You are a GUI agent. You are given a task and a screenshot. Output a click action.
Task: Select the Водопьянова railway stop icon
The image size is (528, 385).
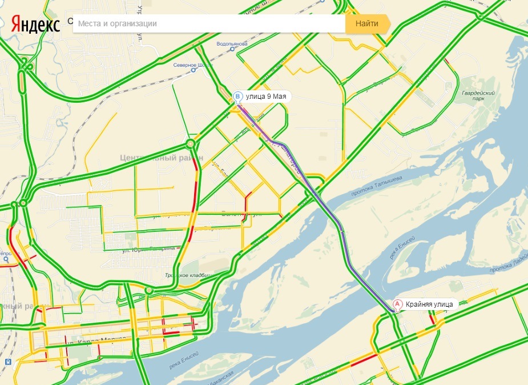coord(232,49)
